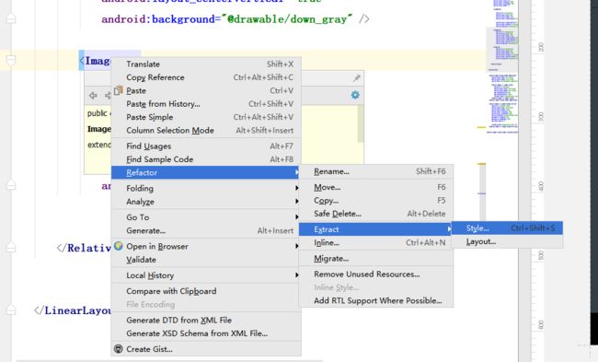Select Migrate refactor option

[376, 259]
